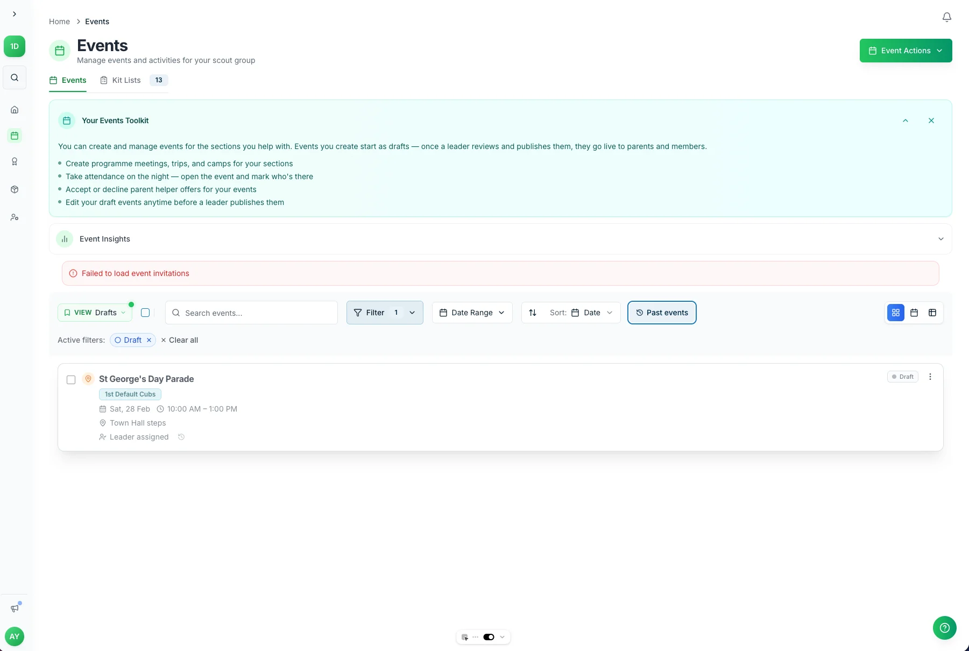This screenshot has width=969, height=651.
Task: Open the Sort by Date dropdown
Action: 582,313
